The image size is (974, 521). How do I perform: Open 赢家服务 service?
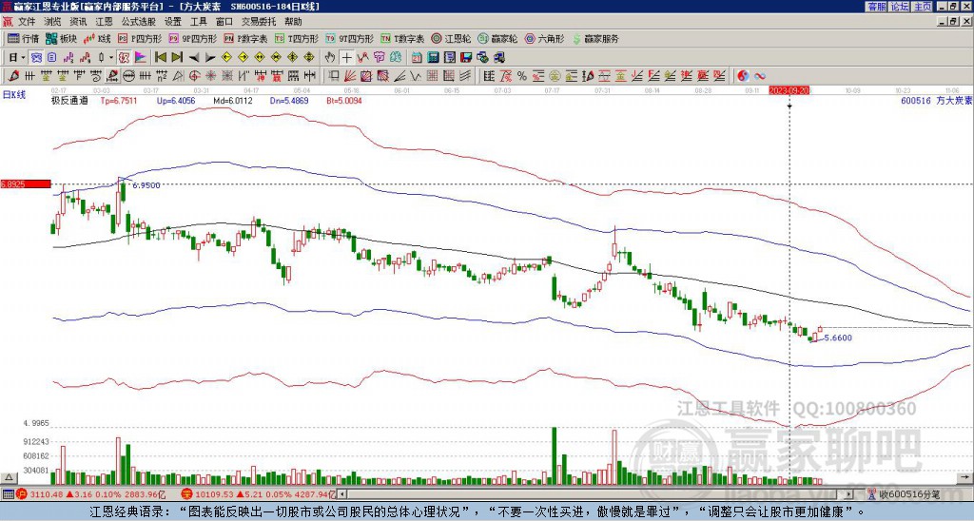coord(595,38)
